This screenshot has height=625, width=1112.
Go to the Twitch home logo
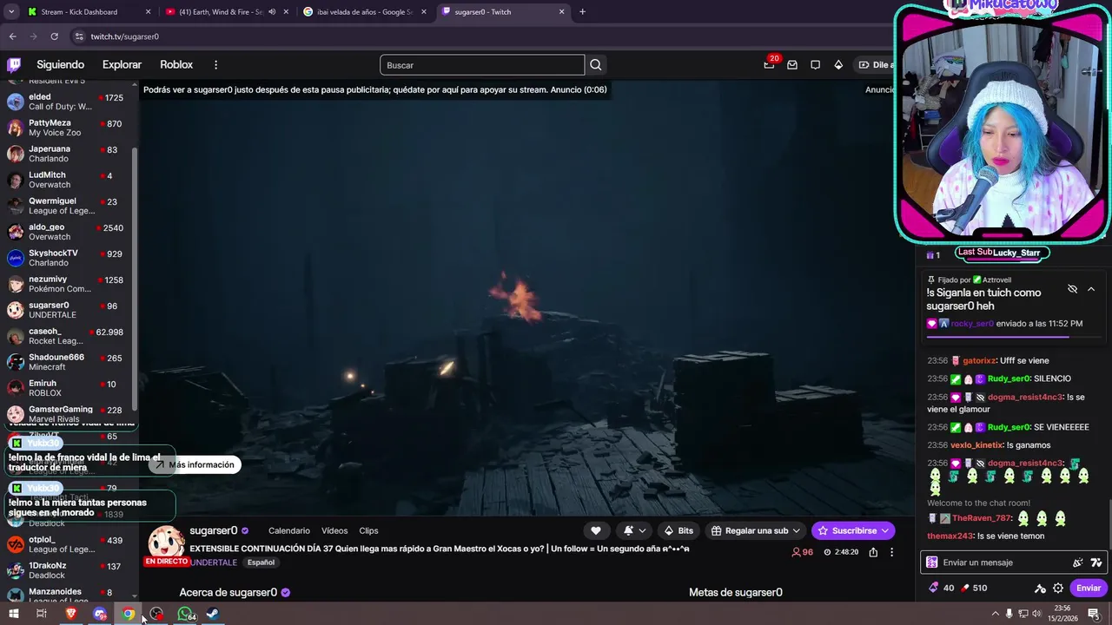[x=14, y=65]
